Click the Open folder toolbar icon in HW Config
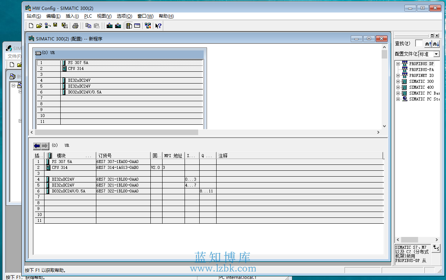This screenshot has height=280, width=446. click(39, 26)
